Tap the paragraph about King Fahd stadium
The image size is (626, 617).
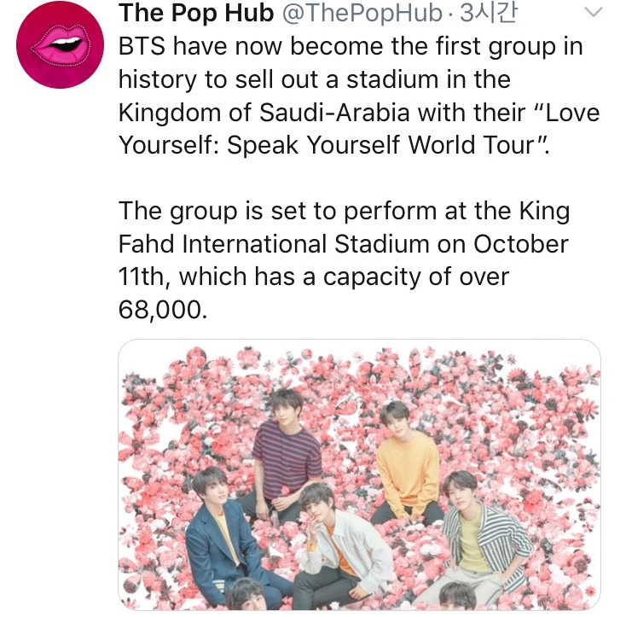pos(341,260)
